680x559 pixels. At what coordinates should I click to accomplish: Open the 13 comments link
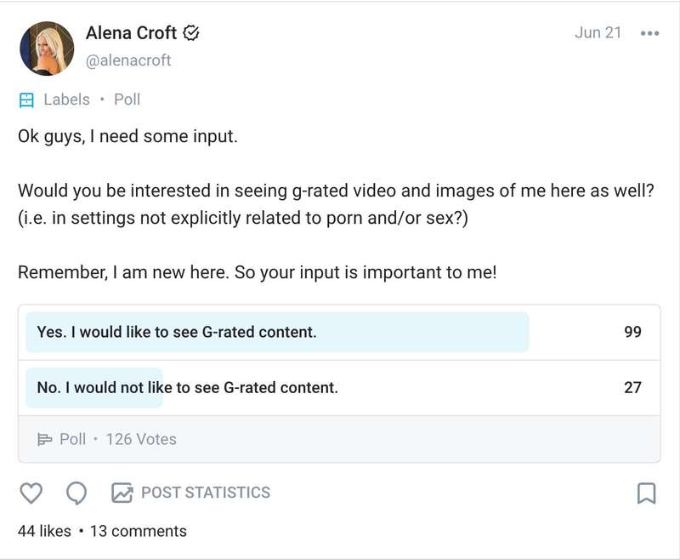(139, 531)
